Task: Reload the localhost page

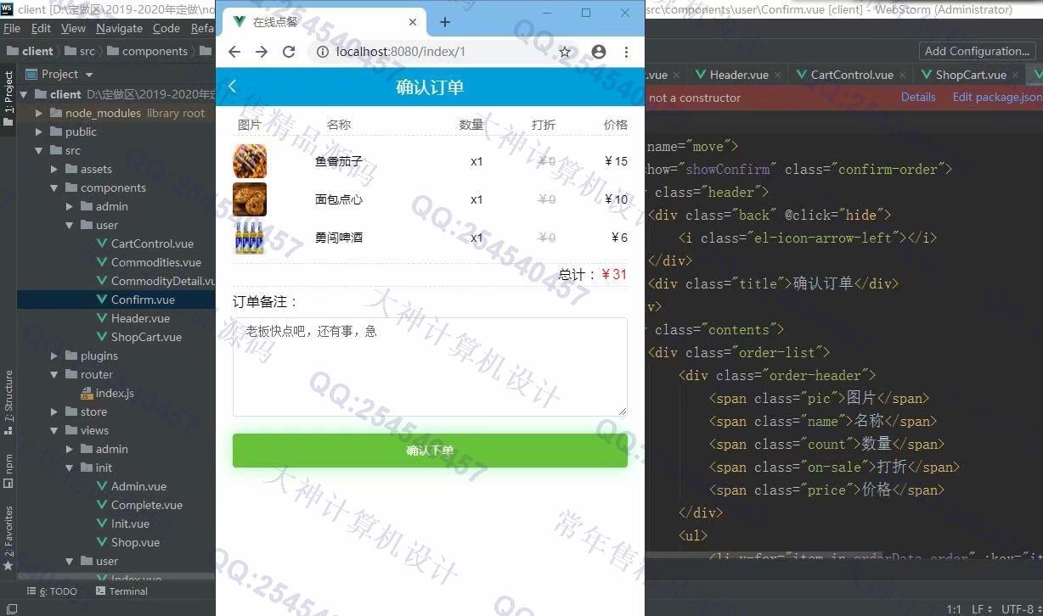Action: [x=289, y=52]
